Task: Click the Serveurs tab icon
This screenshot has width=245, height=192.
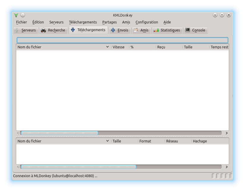Action: click(x=17, y=30)
